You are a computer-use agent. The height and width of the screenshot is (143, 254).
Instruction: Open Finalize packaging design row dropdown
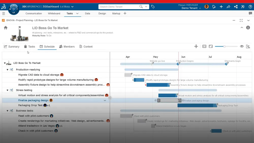click(x=105, y=100)
